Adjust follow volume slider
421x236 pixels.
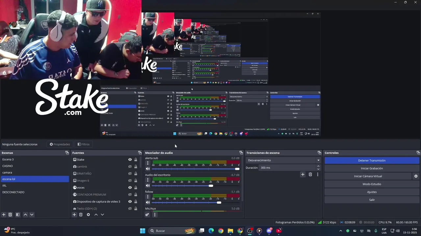[x=196, y=203]
